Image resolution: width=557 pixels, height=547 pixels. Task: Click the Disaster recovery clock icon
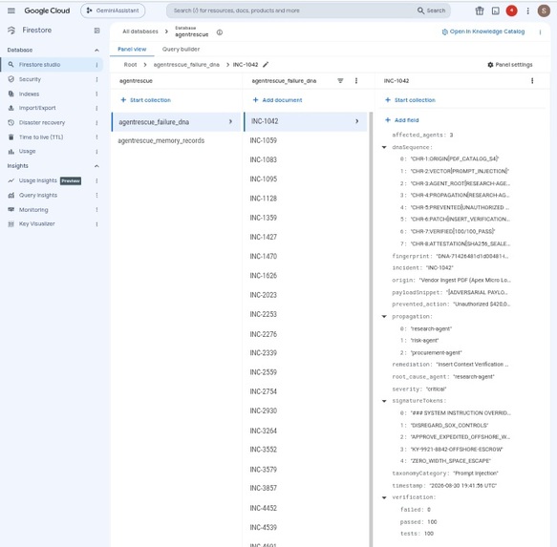point(11,122)
